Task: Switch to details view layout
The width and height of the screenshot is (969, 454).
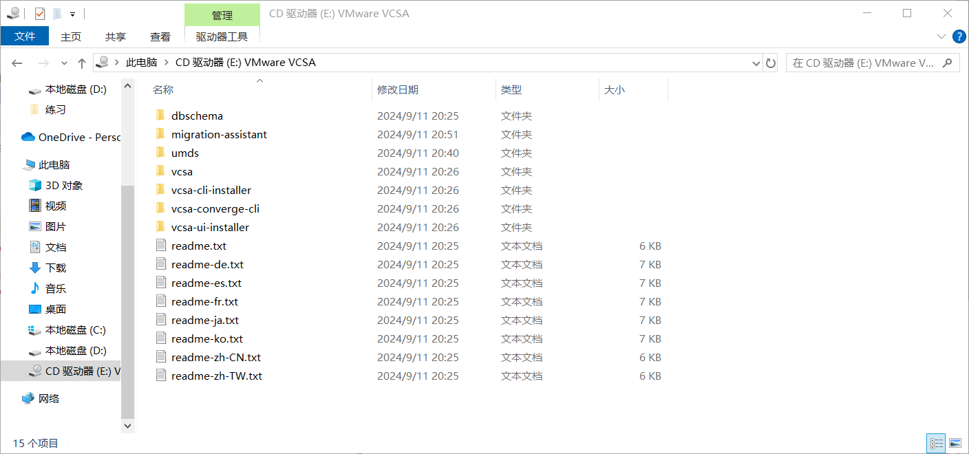Action: (936, 443)
